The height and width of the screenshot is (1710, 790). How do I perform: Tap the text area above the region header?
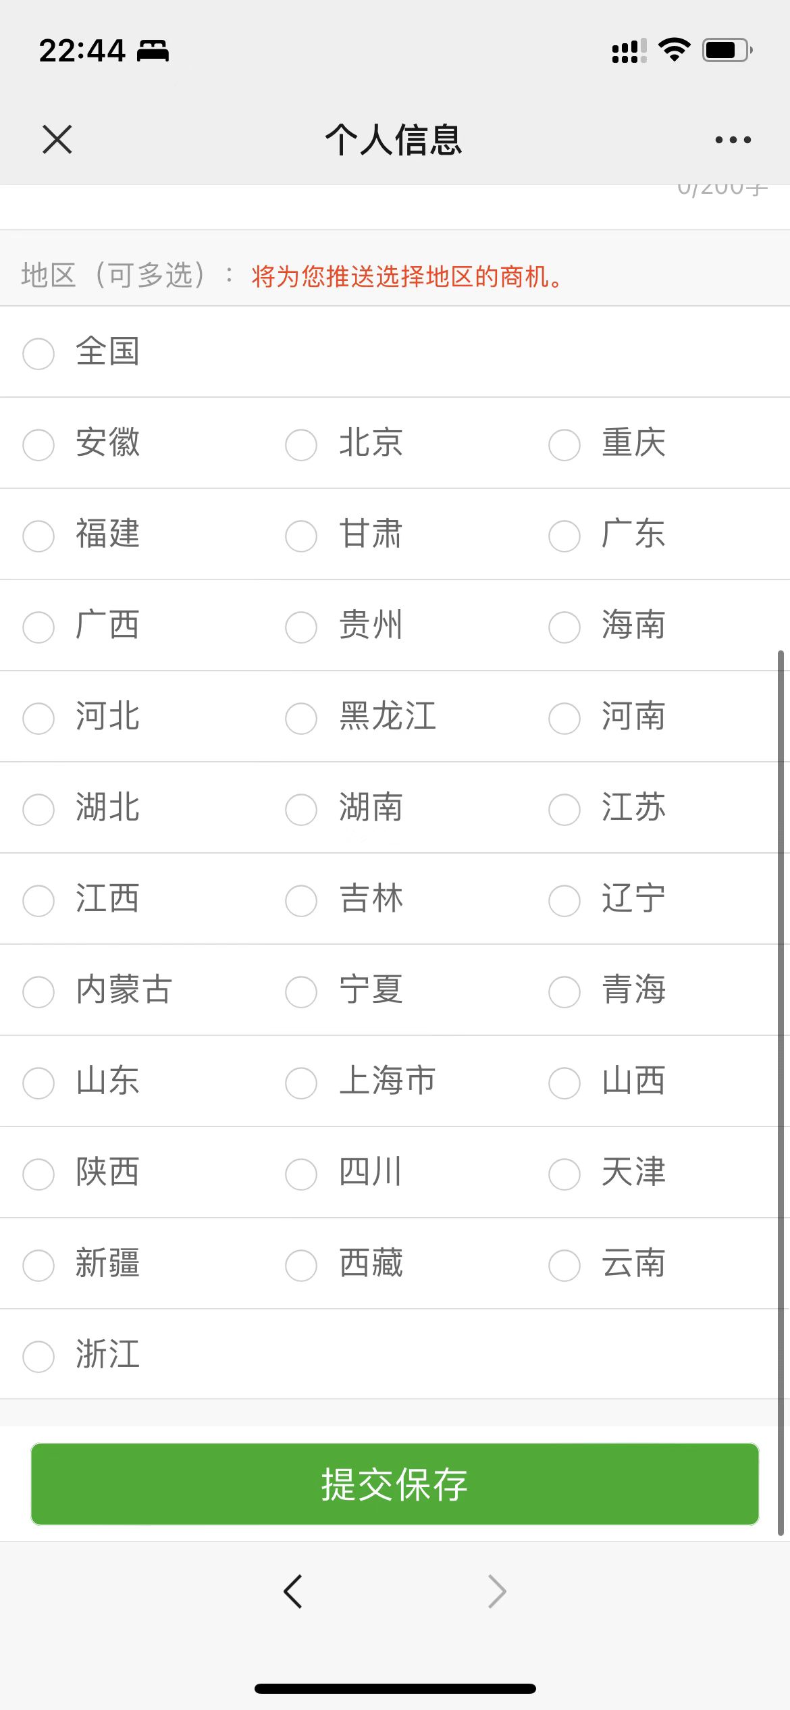[x=395, y=207]
